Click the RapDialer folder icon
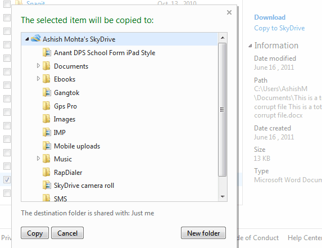The image size is (322, 248). [47, 172]
